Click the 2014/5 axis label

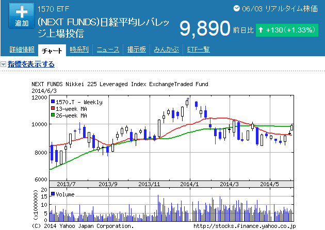point(269,184)
